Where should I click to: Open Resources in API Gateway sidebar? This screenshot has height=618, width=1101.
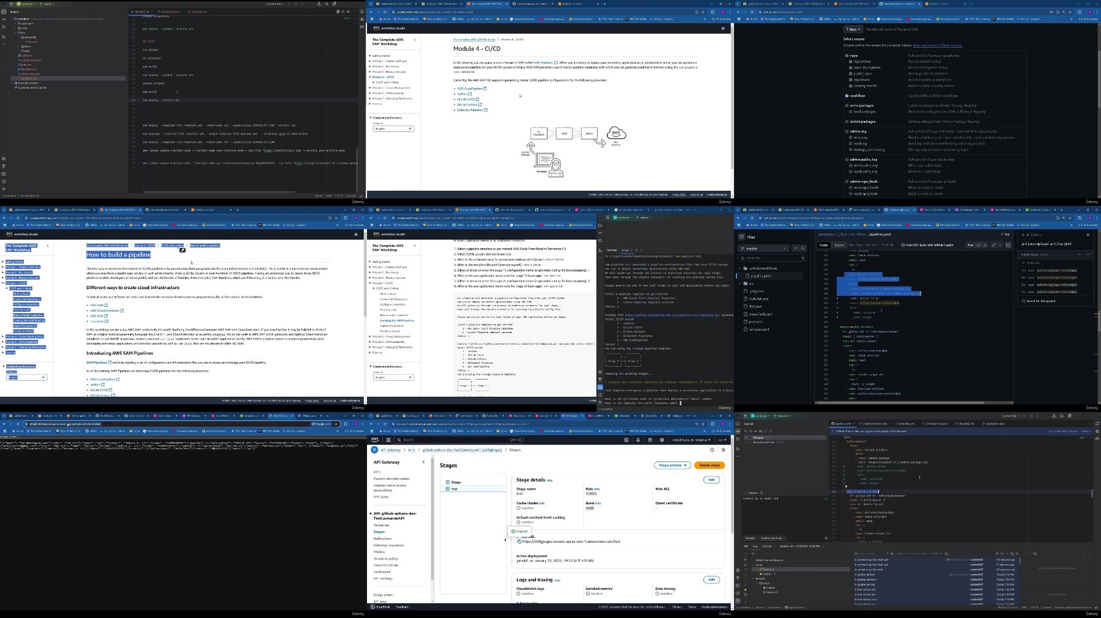tap(382, 525)
